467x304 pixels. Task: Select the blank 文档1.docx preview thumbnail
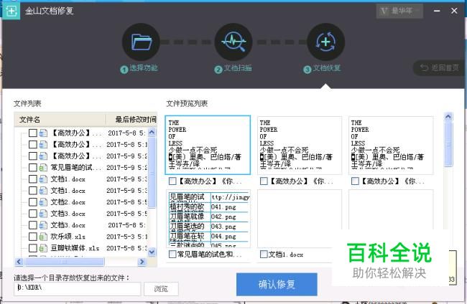pyautogui.click(x=300, y=219)
